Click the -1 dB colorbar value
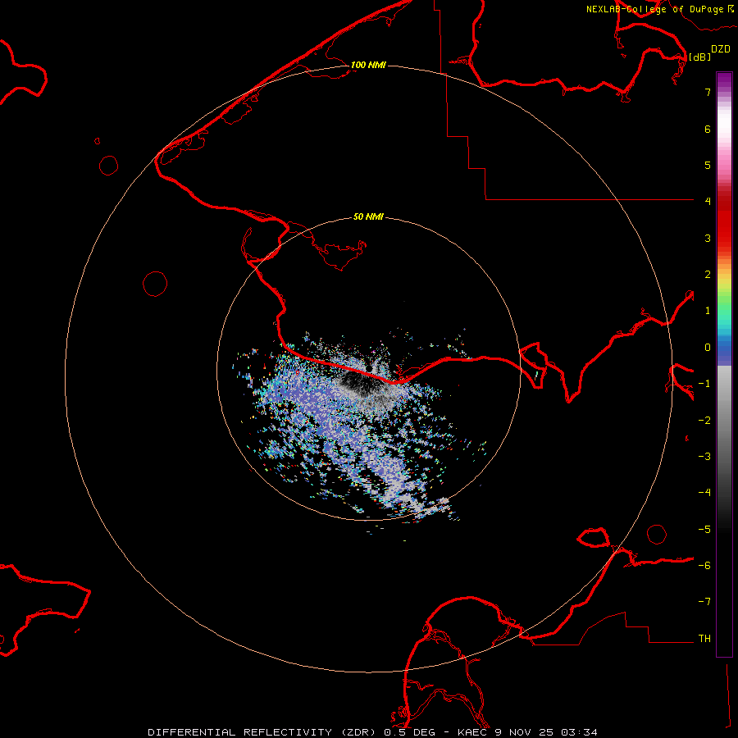 [x=704, y=384]
